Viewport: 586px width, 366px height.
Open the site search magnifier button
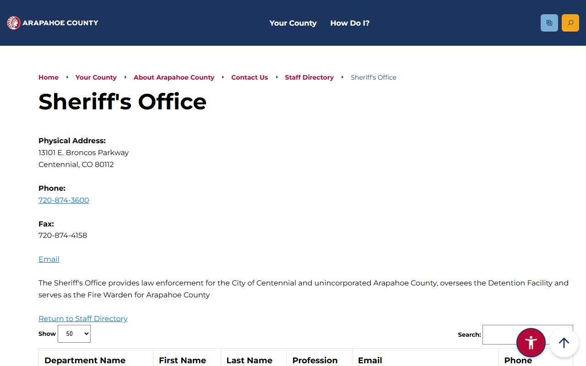click(570, 23)
